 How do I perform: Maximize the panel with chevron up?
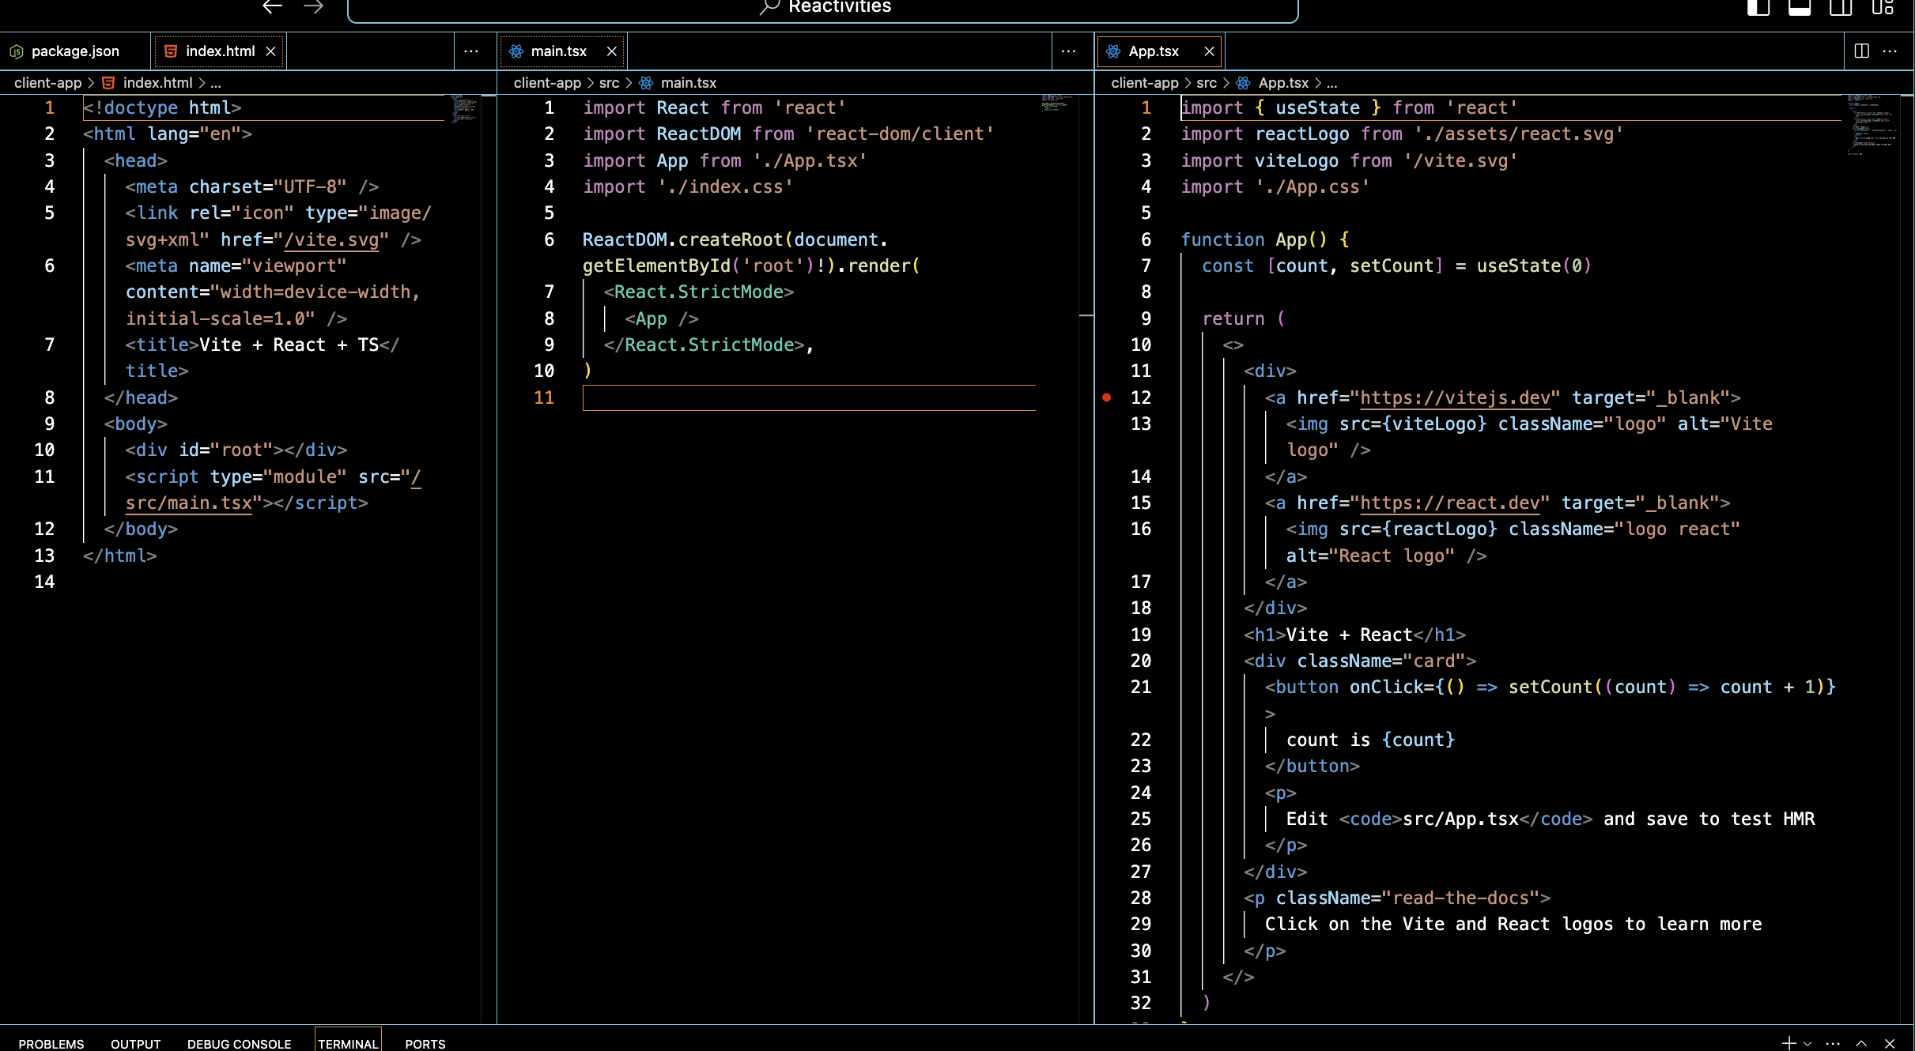(1861, 1043)
